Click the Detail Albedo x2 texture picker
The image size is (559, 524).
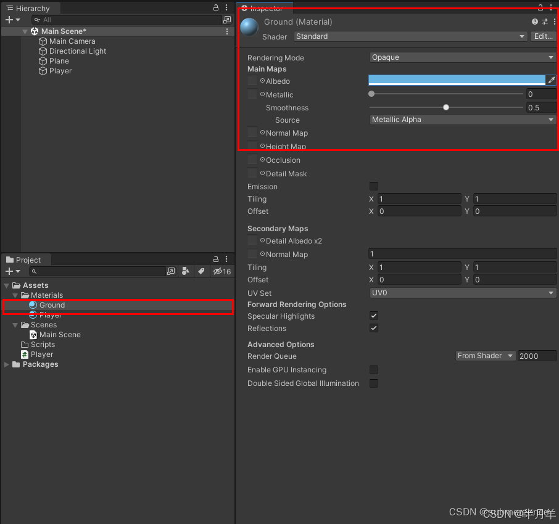point(262,240)
